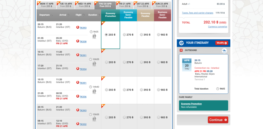Screen dimensions: 263x129
Task: Click Turkish Airlines logo next to TK391
Action: 78,55
